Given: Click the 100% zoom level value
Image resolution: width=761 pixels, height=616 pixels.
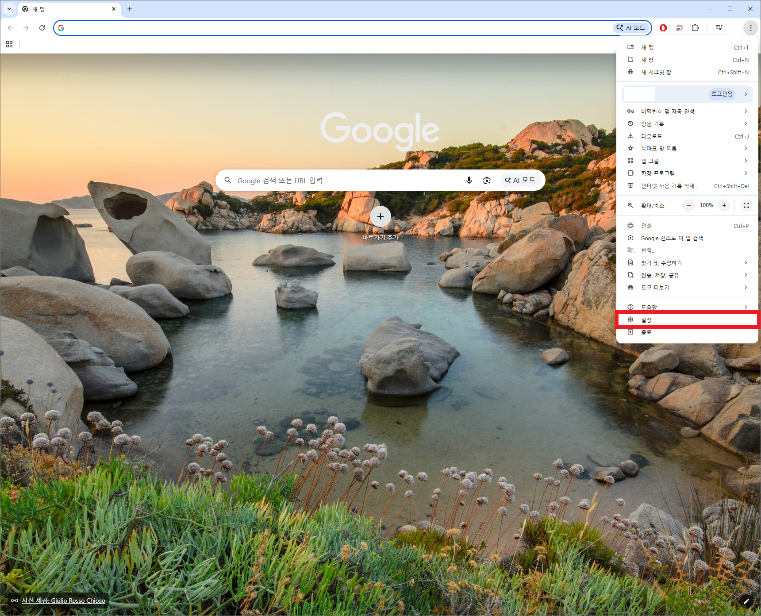Looking at the screenshot, I should (707, 205).
